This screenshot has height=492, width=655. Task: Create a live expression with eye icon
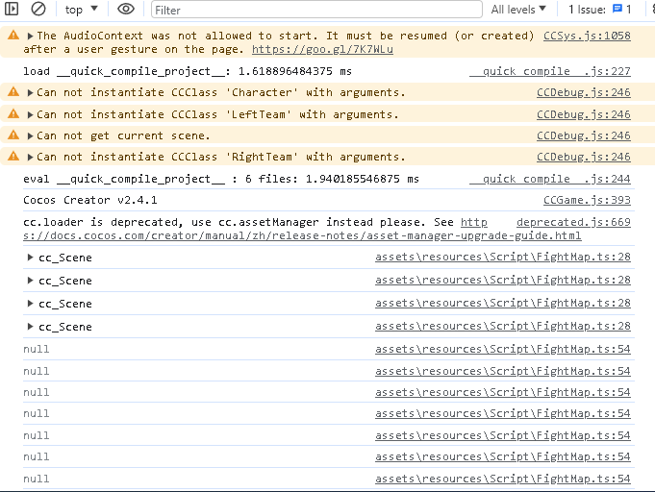(126, 9)
